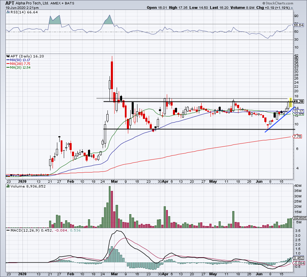Open the StockCharts.com attribution link

tap(278, 3)
